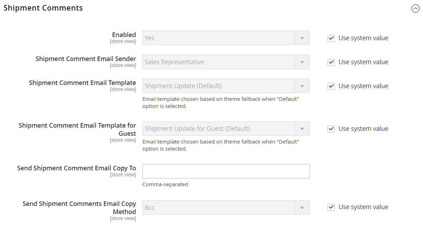Screen dimensions: 423x225
Task: Open Shipment Comment Email Sender dropdown
Action: coord(219,62)
